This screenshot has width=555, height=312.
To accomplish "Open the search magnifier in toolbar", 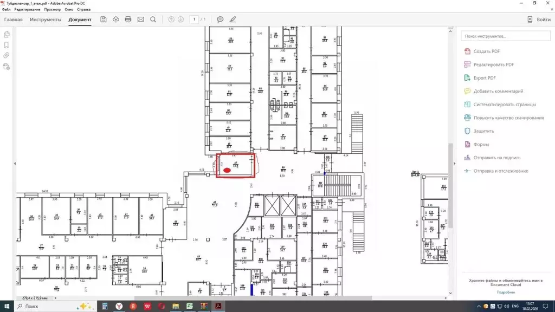I will pos(153,19).
